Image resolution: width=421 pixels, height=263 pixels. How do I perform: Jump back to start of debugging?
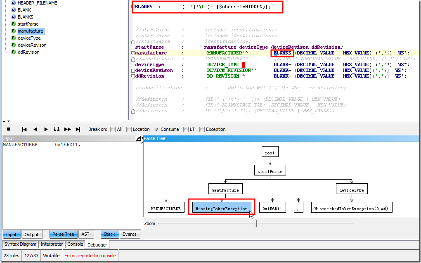point(24,129)
